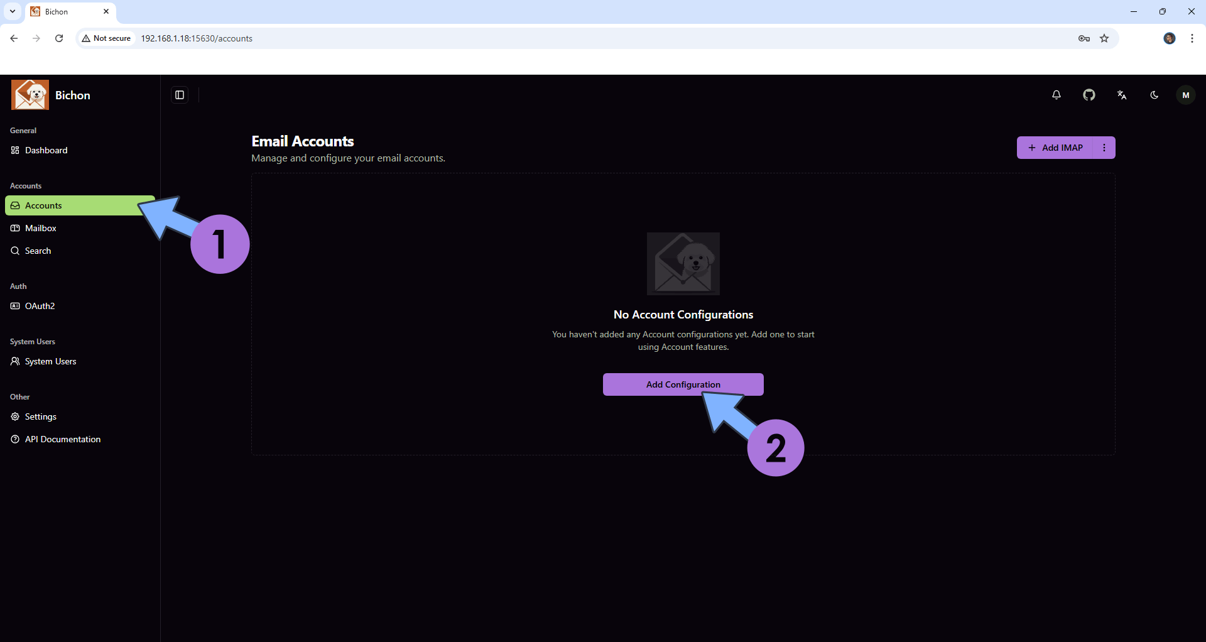Open Settings in the sidebar
1206x642 pixels.
tap(41, 416)
